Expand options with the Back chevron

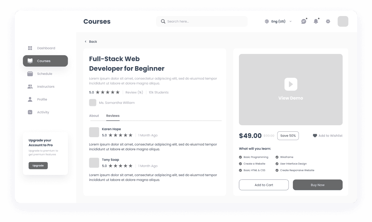click(85, 42)
